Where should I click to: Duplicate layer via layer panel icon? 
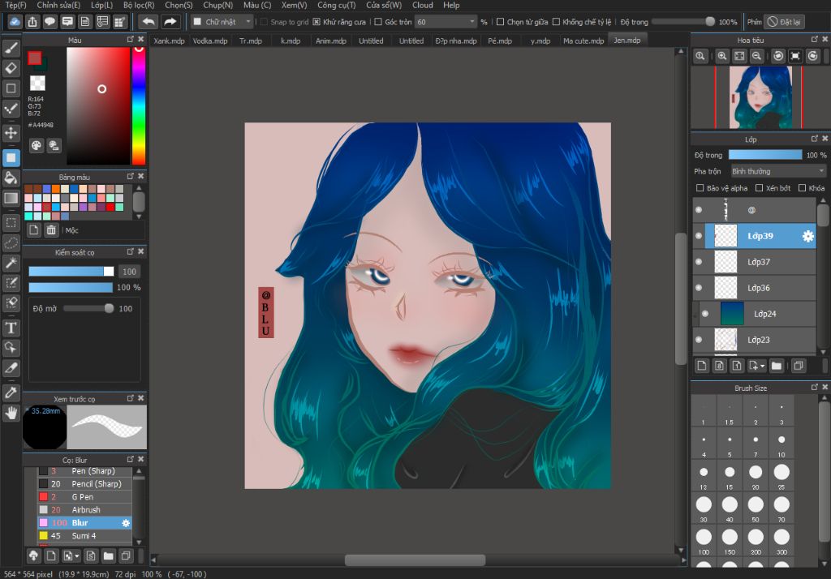(x=799, y=366)
